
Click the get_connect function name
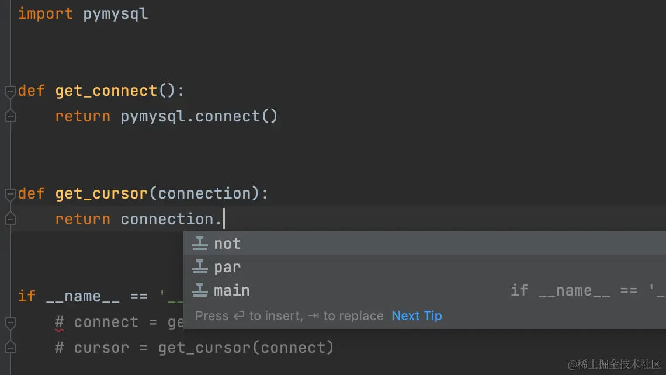106,91
